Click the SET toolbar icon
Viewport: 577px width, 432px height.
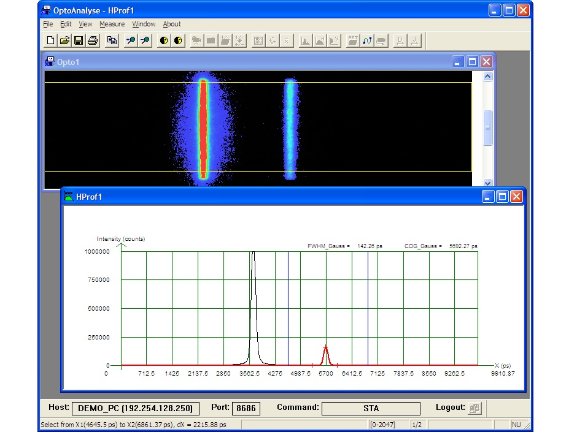(353, 40)
